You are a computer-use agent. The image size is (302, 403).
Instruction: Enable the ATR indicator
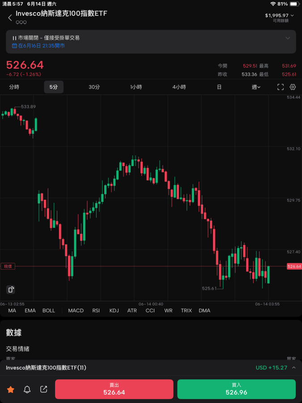132,310
